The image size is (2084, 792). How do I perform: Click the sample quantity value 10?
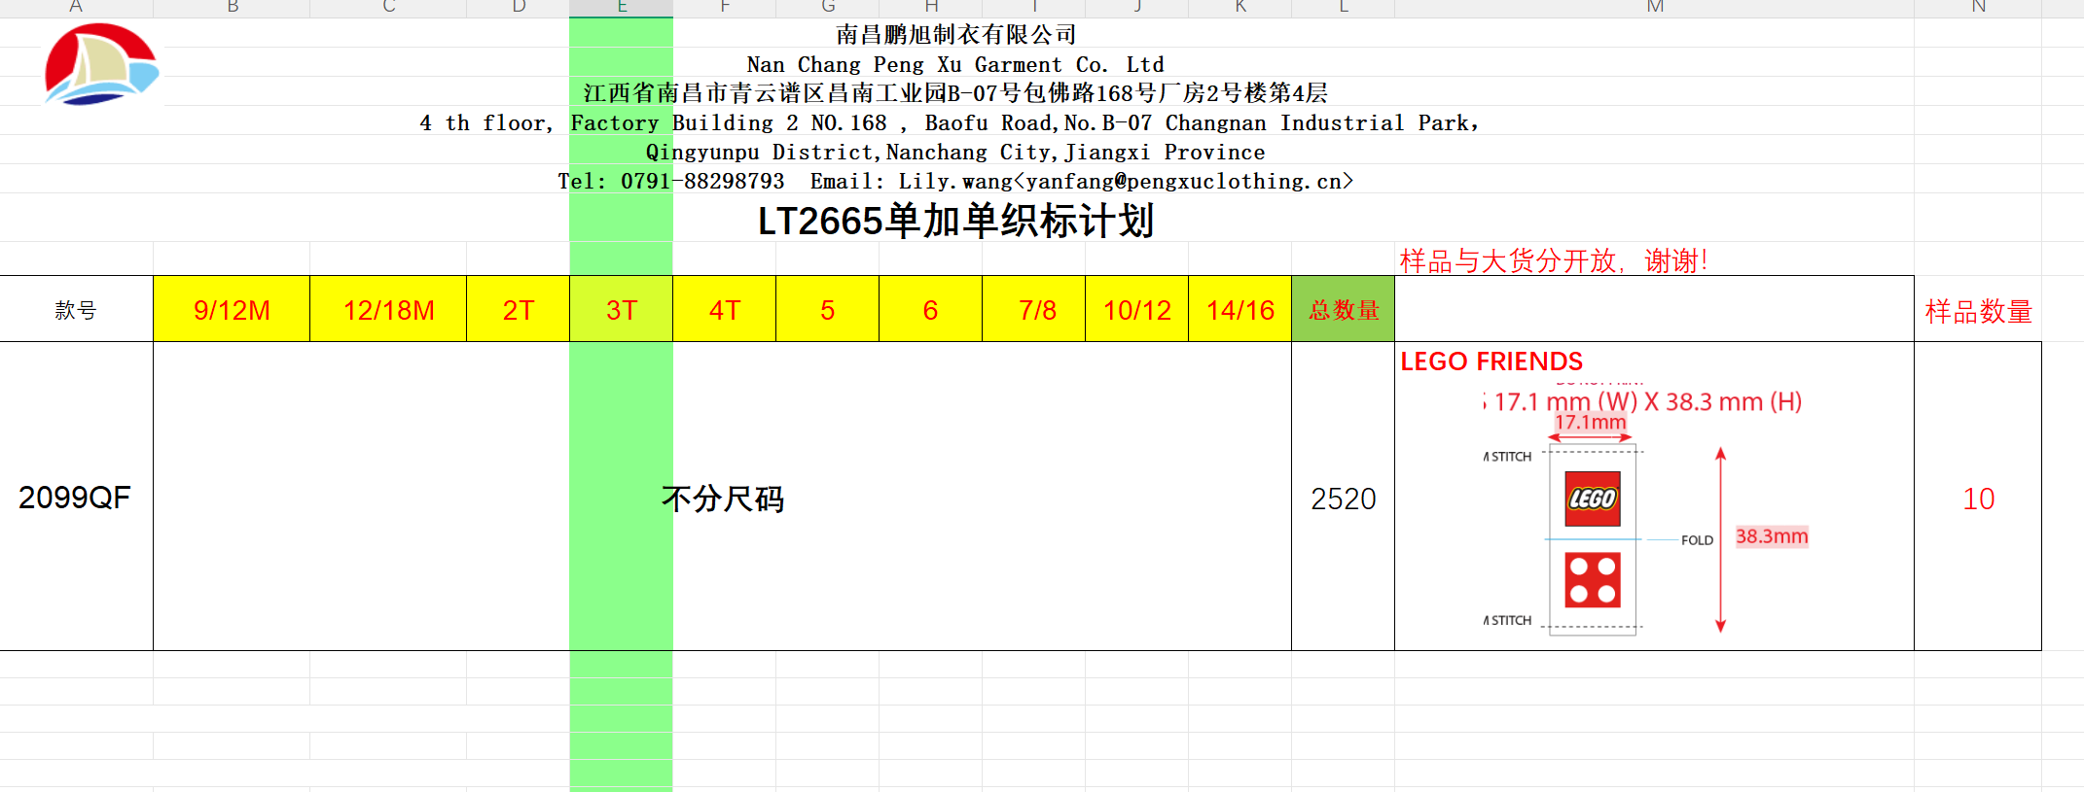pos(1978,499)
